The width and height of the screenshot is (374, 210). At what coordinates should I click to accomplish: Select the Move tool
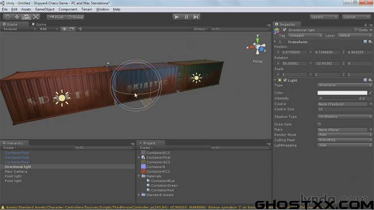click(x=17, y=17)
